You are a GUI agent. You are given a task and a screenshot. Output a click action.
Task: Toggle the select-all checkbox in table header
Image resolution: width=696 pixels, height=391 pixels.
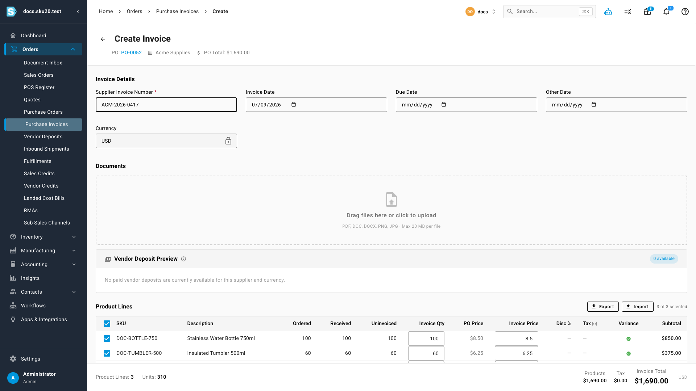(107, 324)
